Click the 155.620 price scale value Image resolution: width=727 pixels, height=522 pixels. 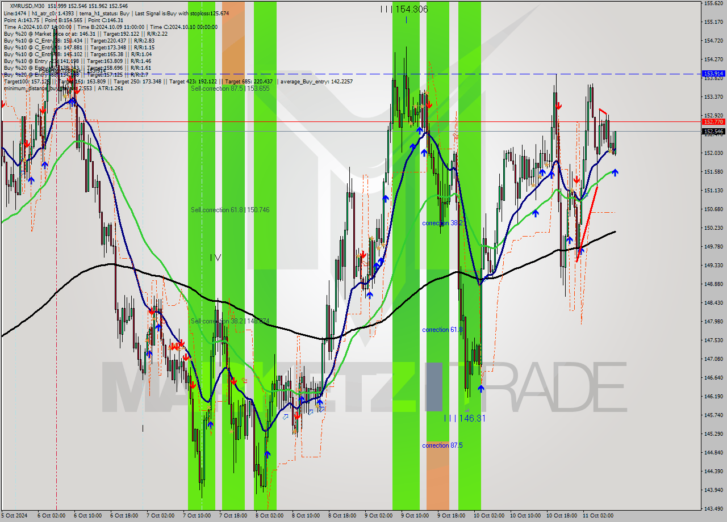pyautogui.click(x=713, y=3)
